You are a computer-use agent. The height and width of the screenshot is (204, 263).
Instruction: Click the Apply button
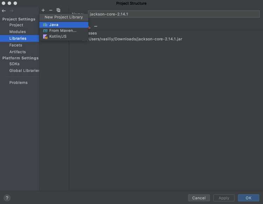click(224, 198)
